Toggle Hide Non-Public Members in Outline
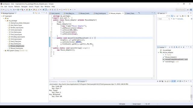The width and height of the screenshot is (193, 108). (x=181, y=47)
